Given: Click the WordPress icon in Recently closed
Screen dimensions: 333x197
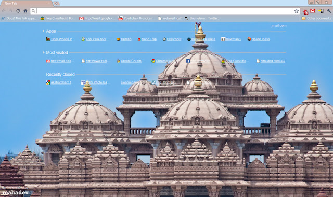Looking at the screenshot, I should tap(153, 82).
